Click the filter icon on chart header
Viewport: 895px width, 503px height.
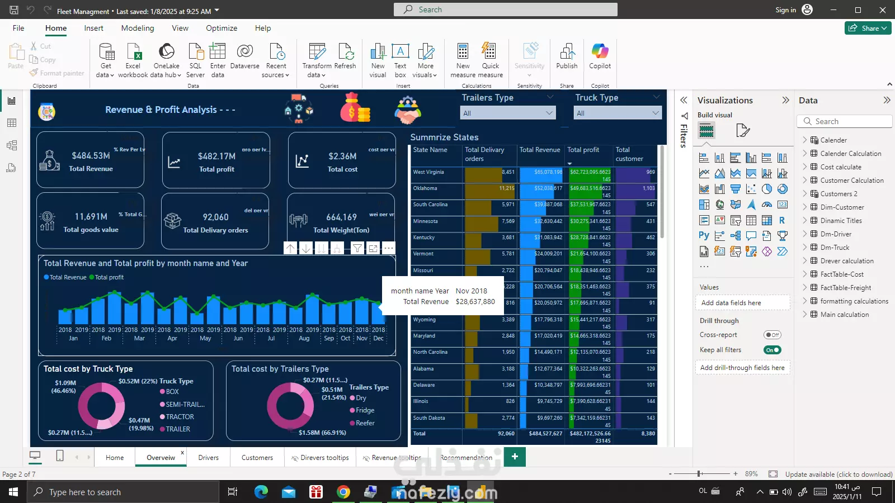357,249
